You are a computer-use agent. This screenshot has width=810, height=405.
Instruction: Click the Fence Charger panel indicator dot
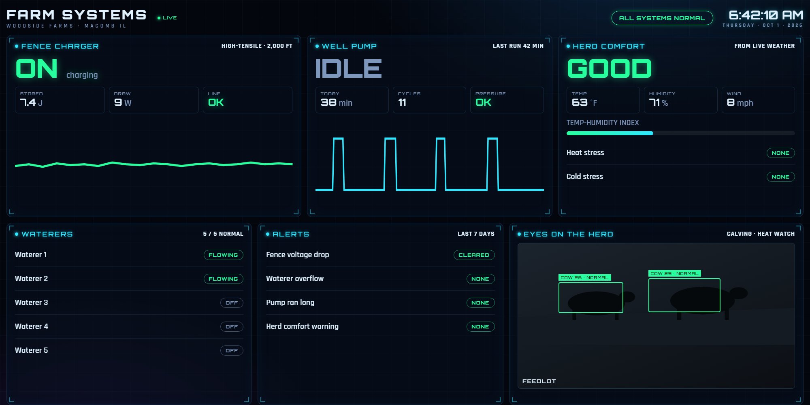pyautogui.click(x=17, y=46)
